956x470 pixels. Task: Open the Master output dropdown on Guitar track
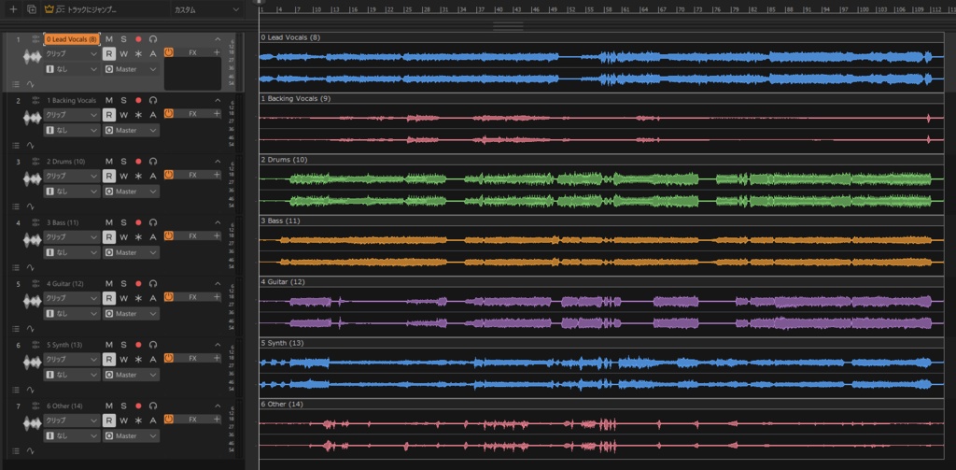tap(131, 313)
